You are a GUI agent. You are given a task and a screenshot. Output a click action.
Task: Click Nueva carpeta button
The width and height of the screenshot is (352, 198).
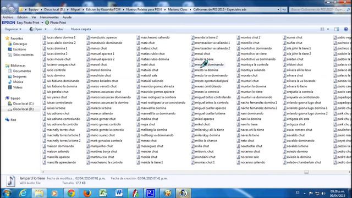point(81,29)
